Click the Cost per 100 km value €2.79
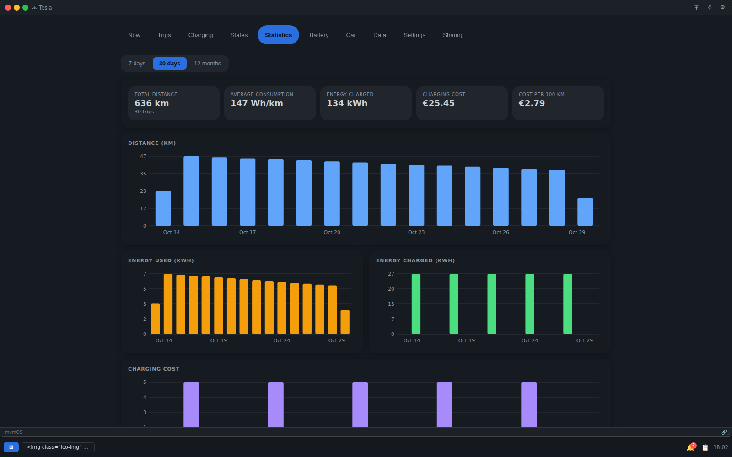Viewport: 732px width, 457px height. pos(532,103)
